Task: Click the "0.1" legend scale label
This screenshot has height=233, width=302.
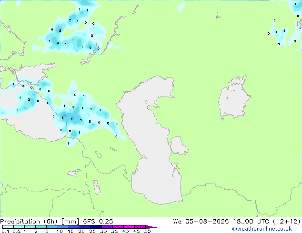Action: point(5,231)
